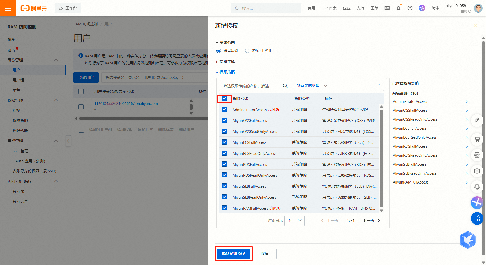Uncheck the AliyunRDSFullAccess checkbox

click(224, 164)
